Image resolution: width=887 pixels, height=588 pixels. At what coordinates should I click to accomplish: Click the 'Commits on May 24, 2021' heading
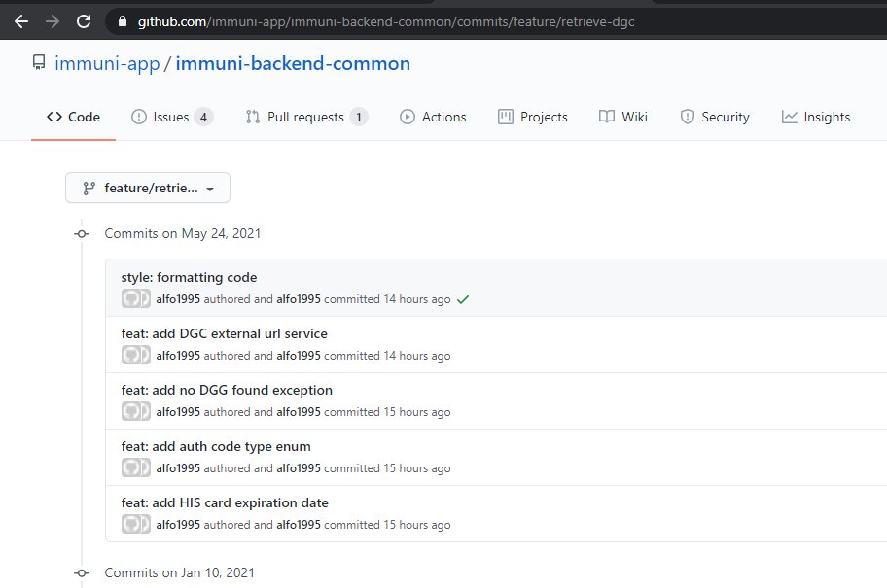[x=183, y=233]
